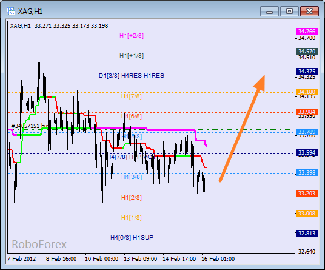Minimize the XAG,H1 chart window
The height and width of the screenshot is (270, 325).
point(269,12)
